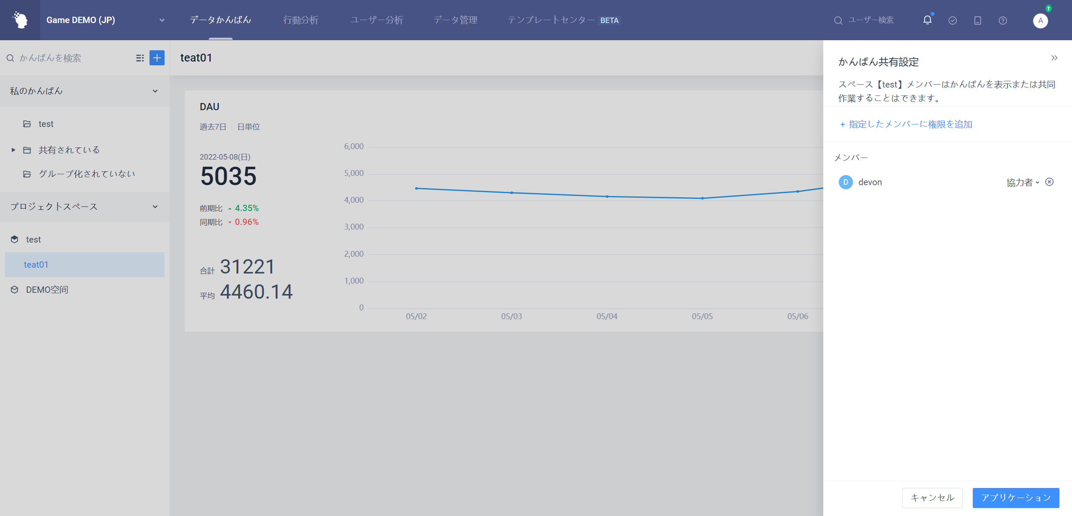Switch to the データかんばん tab
Screen dimensions: 1072x516
coord(220,20)
